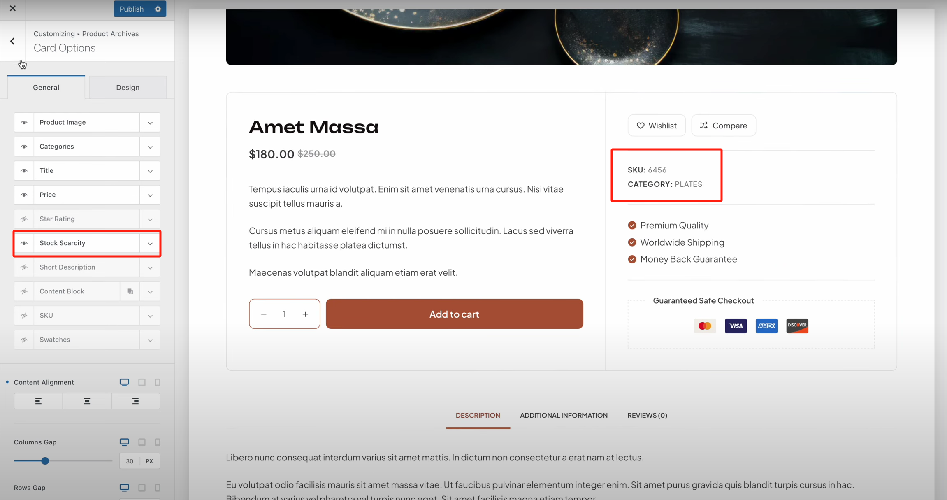The width and height of the screenshot is (947, 500).
Task: Expand the Price element settings
Action: [150, 195]
